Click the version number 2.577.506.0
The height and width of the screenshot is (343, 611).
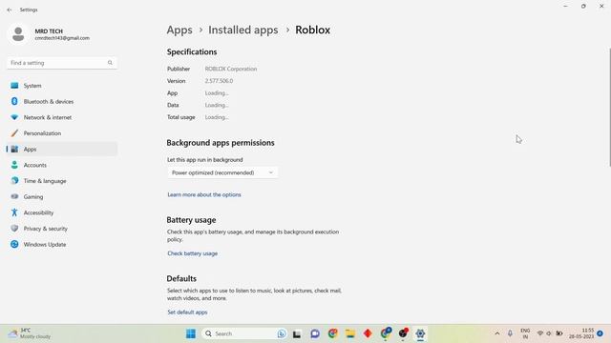219,81
